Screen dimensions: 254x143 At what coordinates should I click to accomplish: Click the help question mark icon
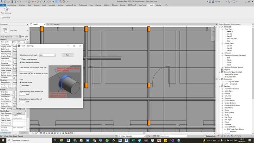234,2
